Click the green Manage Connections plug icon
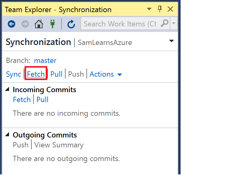Image resolution: width=239 pixels, height=175 pixels. (52, 24)
